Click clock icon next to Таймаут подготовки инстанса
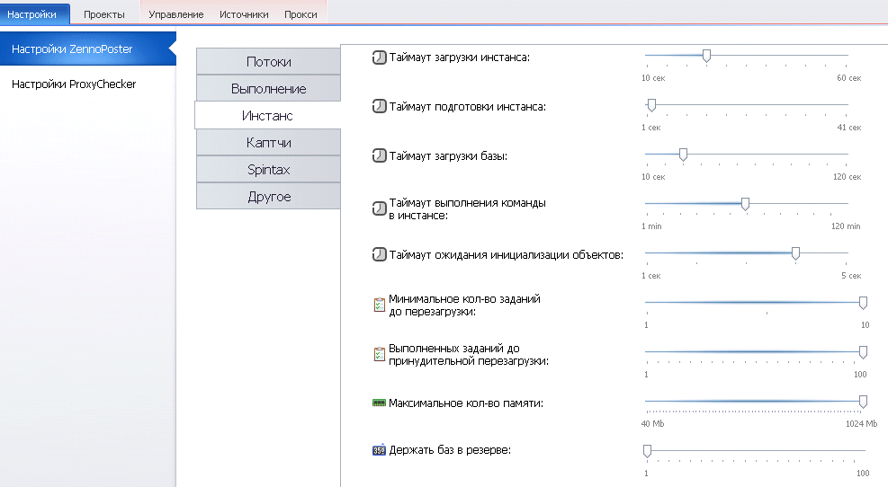The height and width of the screenshot is (487, 888). click(x=379, y=106)
